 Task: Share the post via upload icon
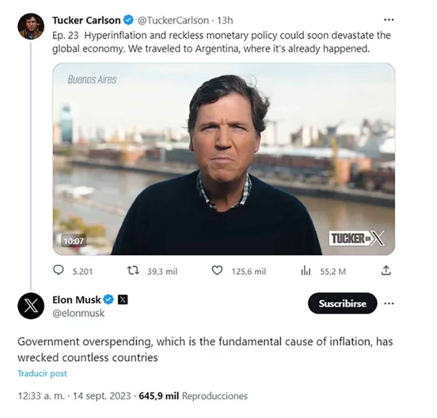pos(386,270)
